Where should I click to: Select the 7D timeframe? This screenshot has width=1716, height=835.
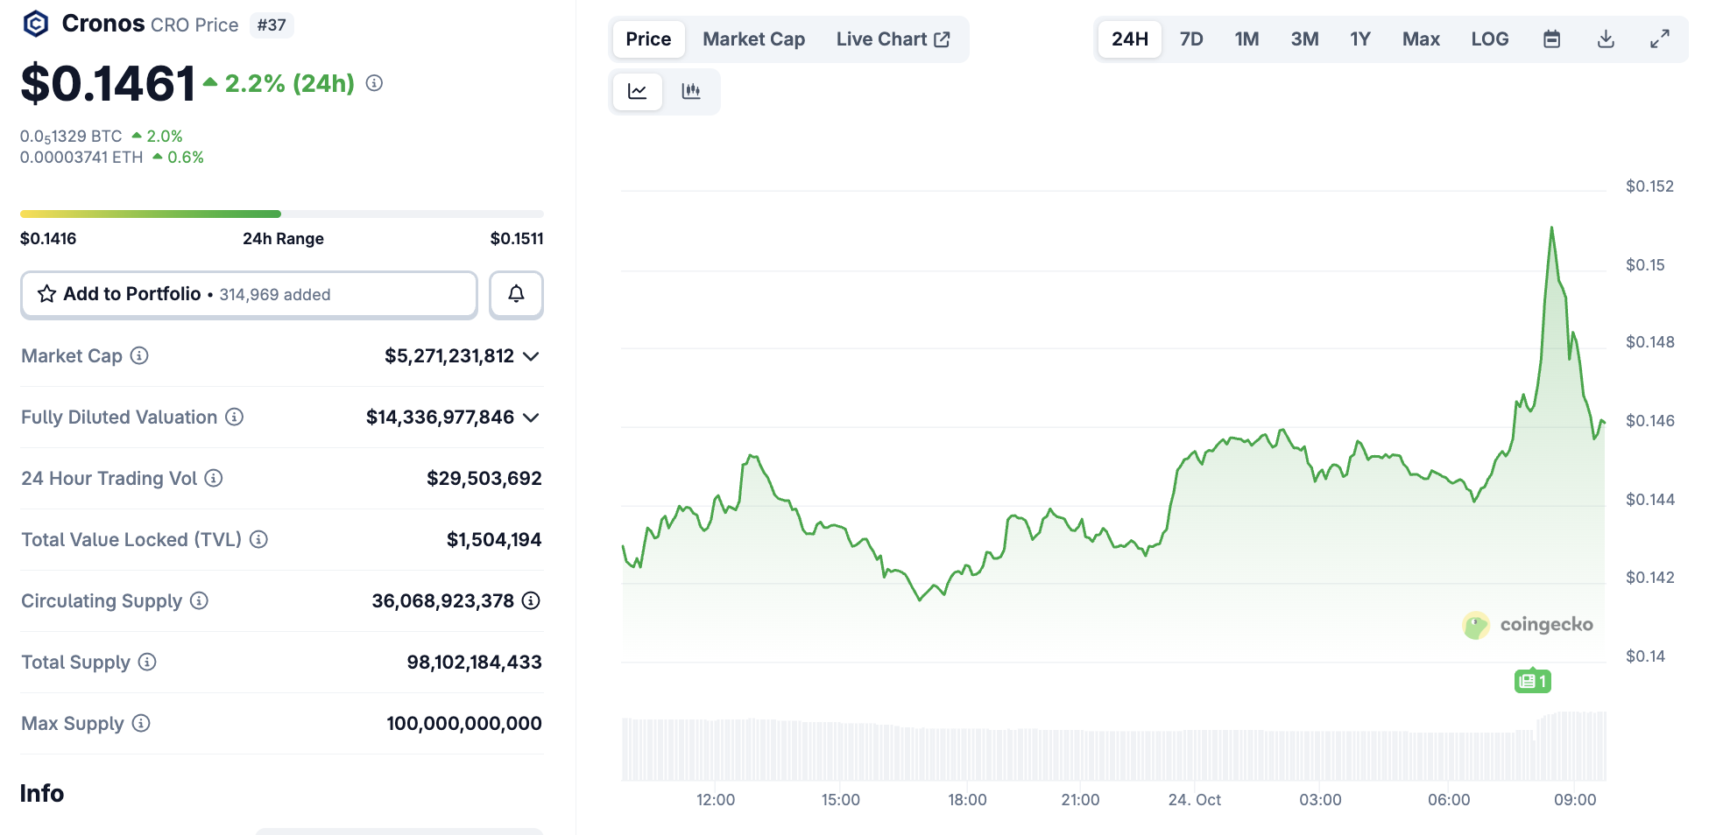(x=1190, y=39)
